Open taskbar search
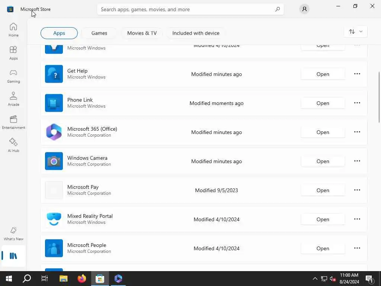 click(x=27, y=279)
